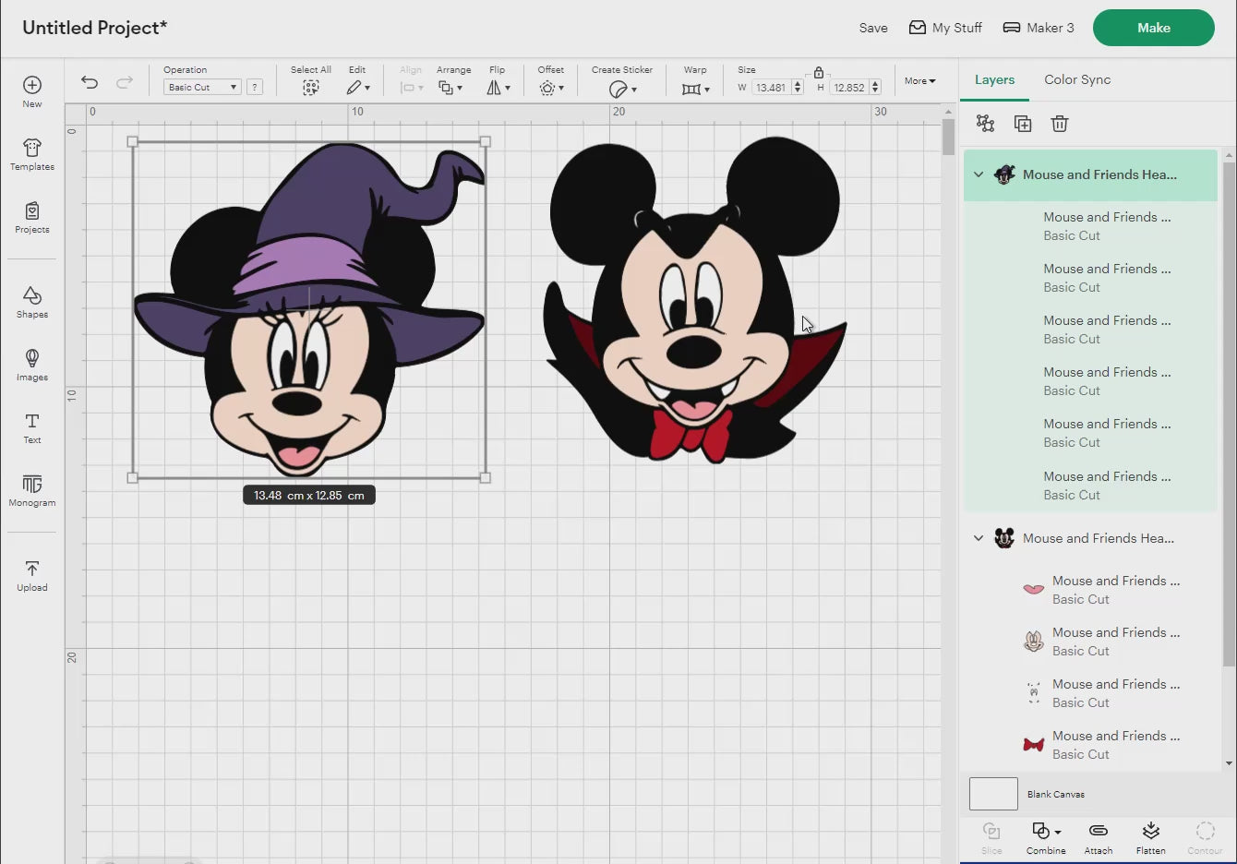Undo the last action
Image resolution: width=1237 pixels, height=864 pixels.
coord(90,82)
